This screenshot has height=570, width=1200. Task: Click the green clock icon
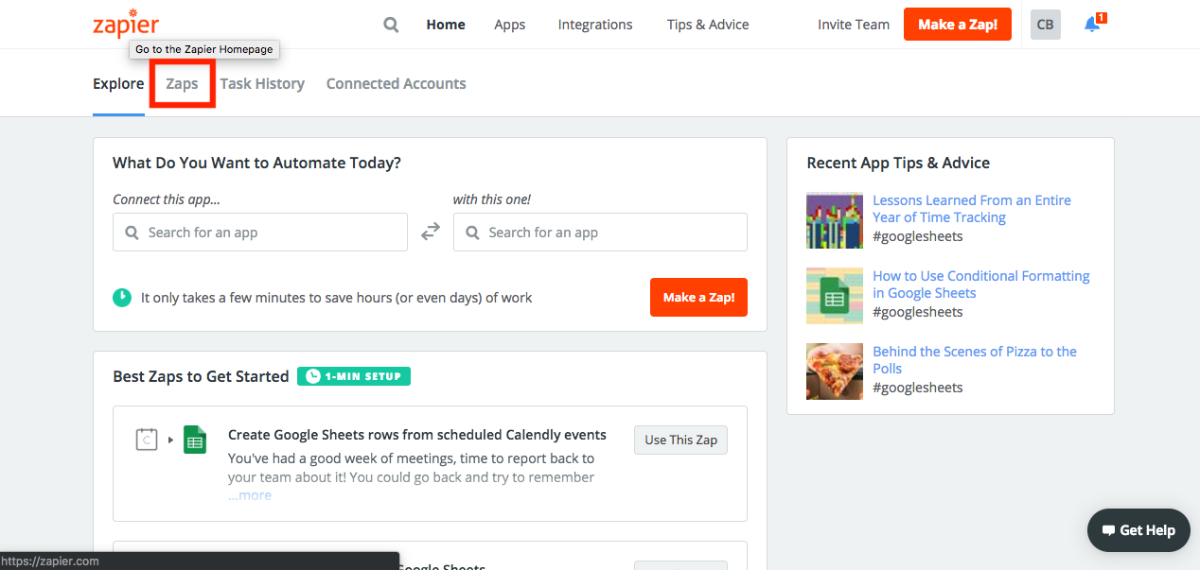point(122,298)
